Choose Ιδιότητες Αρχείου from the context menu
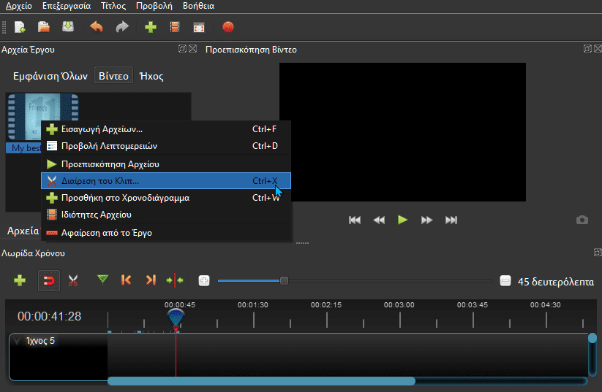The image size is (602, 392). tap(166, 215)
